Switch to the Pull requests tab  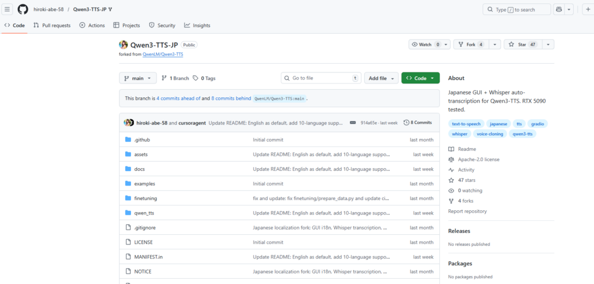pyautogui.click(x=52, y=26)
